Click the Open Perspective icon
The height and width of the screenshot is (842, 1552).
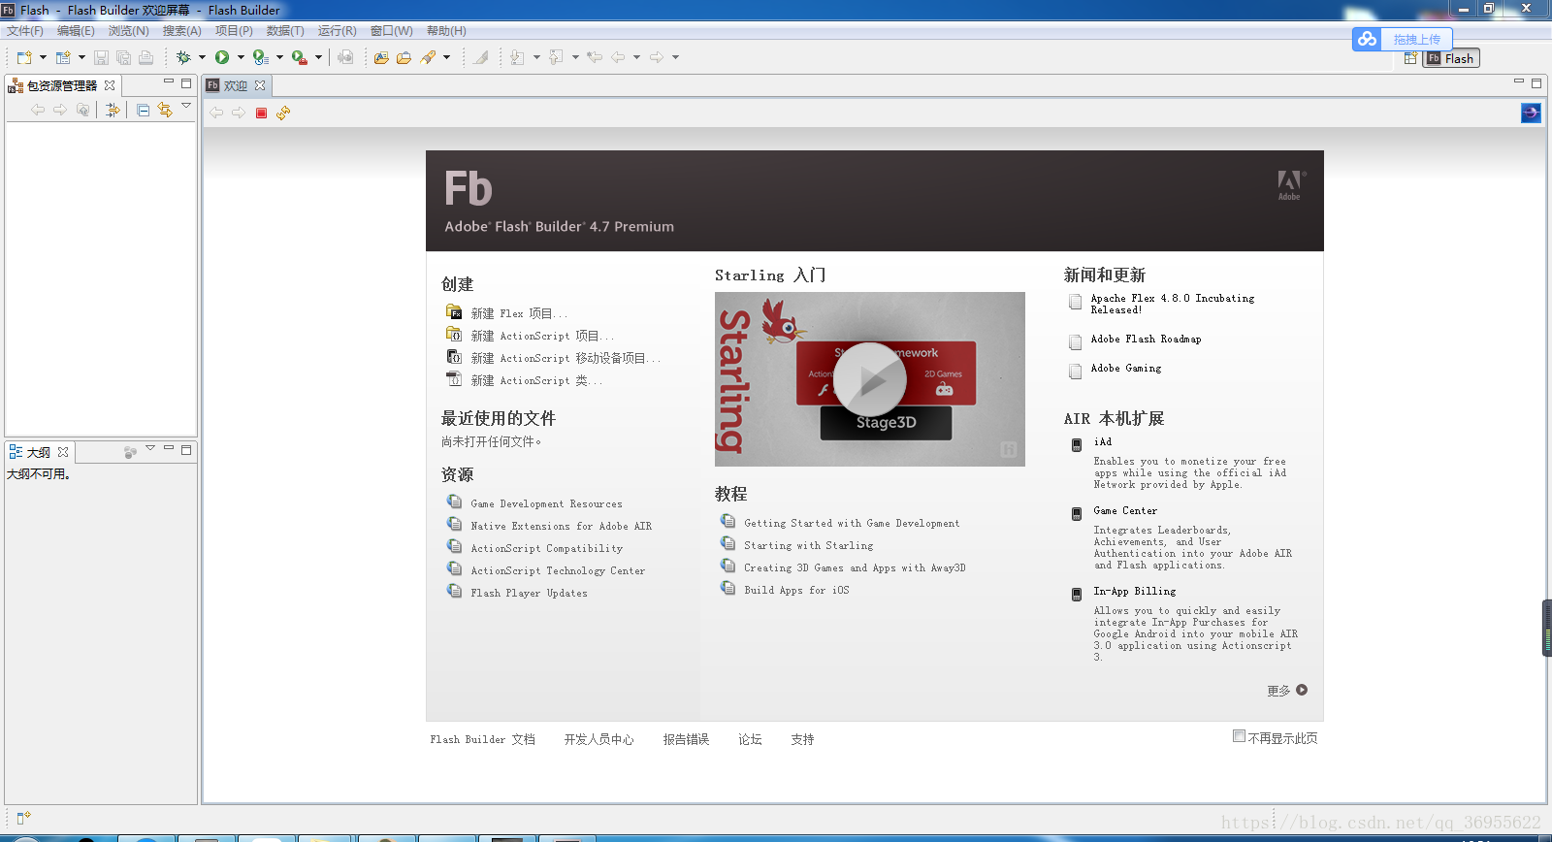pyautogui.click(x=1410, y=58)
